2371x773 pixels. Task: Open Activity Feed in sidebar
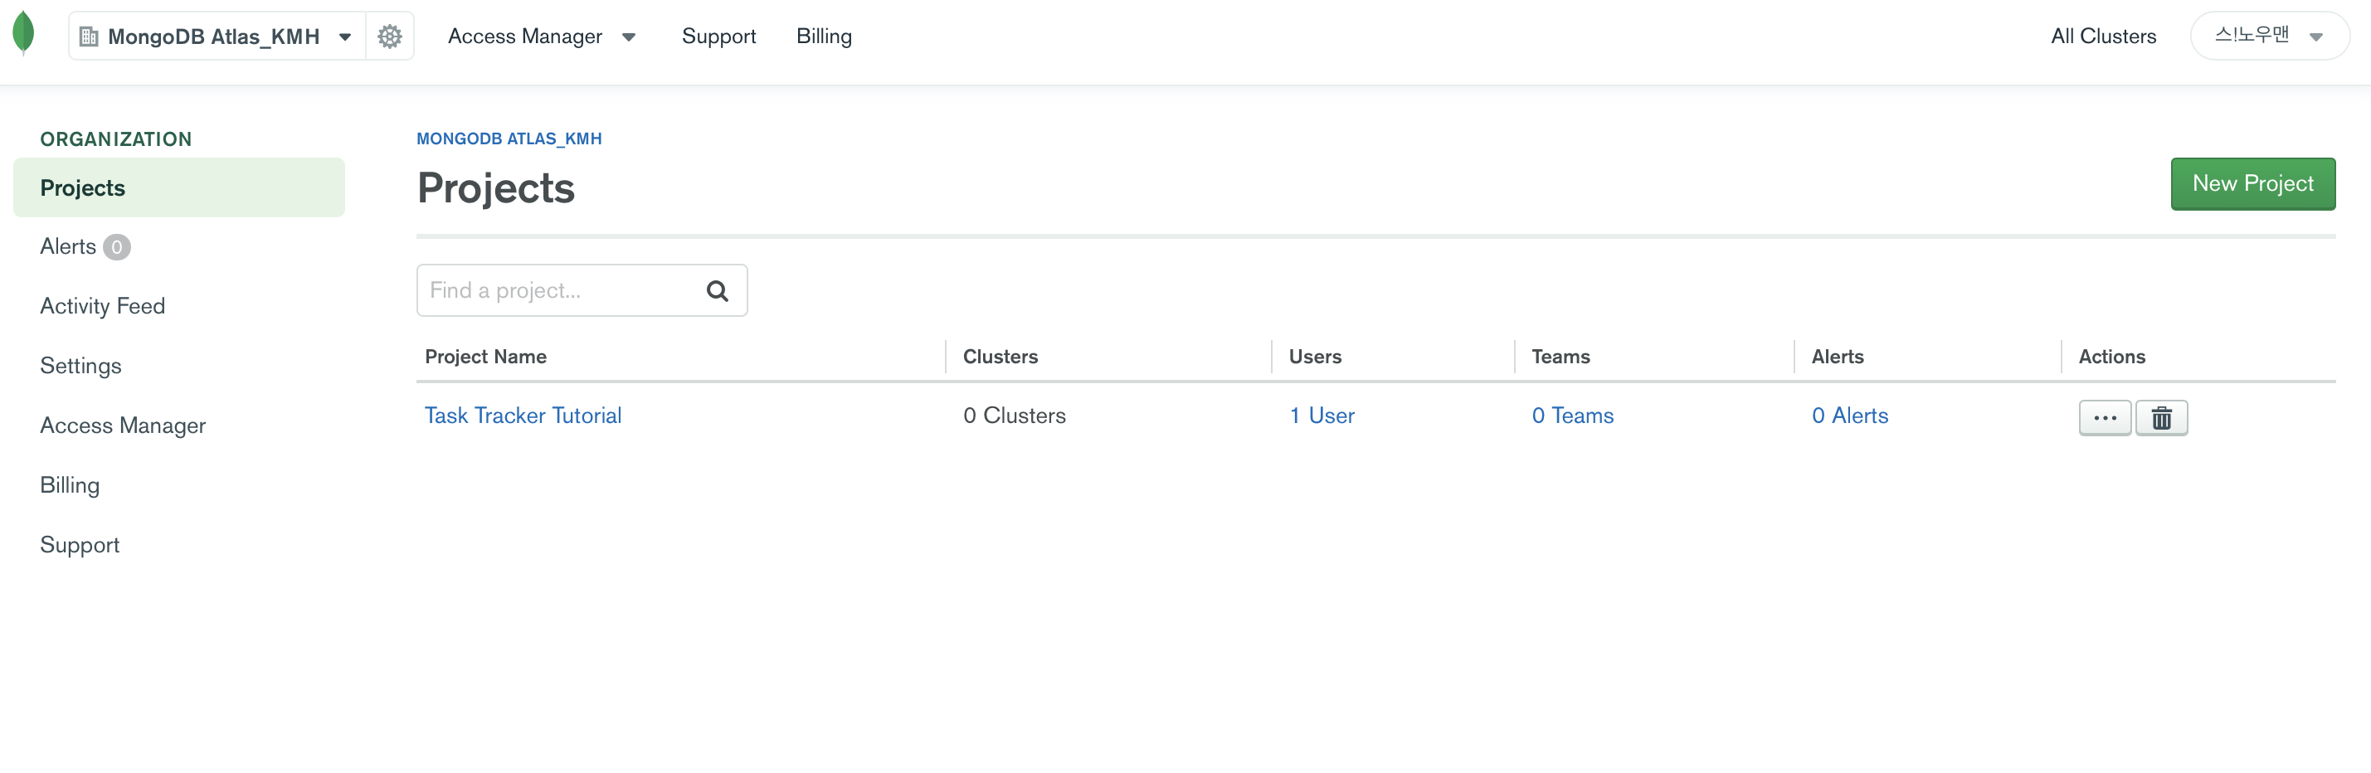click(102, 306)
